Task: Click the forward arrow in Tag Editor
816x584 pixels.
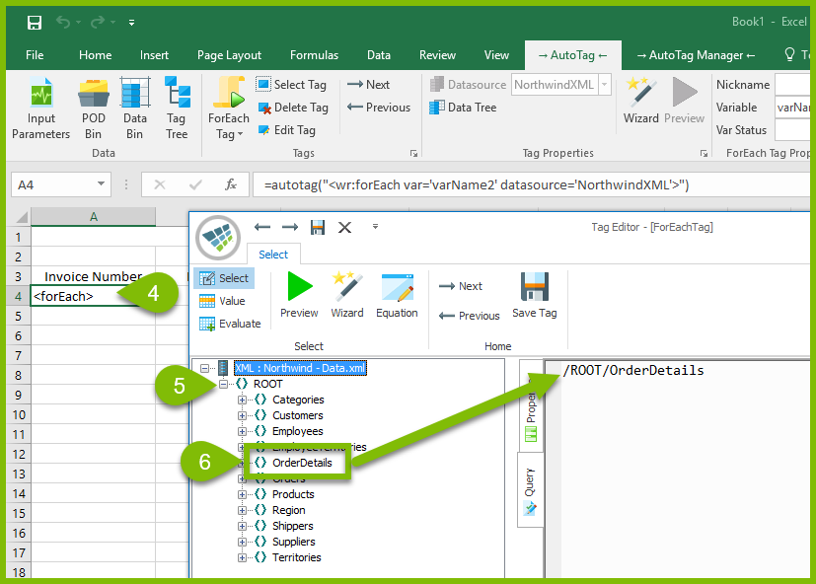Action: (290, 227)
